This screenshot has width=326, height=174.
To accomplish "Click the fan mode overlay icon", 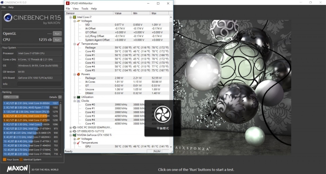I will tap(163, 114).
